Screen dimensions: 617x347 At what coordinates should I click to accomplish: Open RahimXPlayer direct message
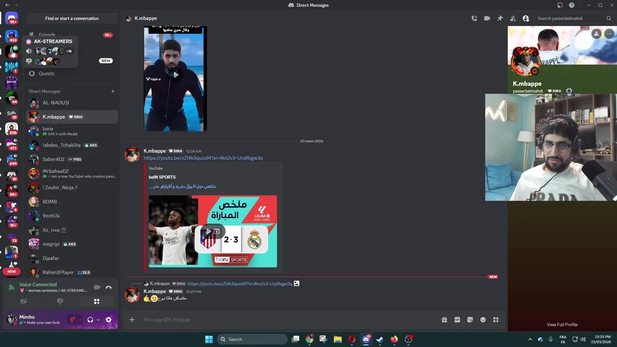[71, 272]
